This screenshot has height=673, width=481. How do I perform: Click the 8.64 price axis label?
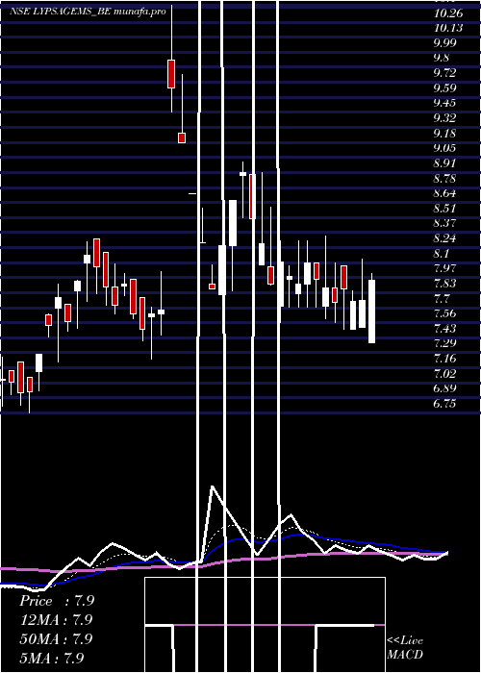click(x=444, y=193)
